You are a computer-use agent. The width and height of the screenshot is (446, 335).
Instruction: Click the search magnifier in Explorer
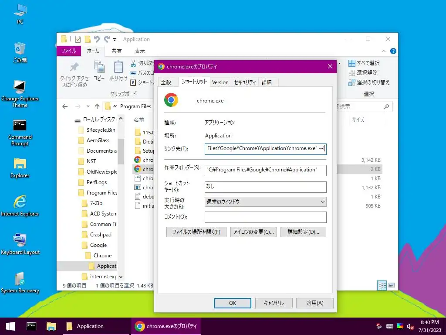click(x=386, y=106)
